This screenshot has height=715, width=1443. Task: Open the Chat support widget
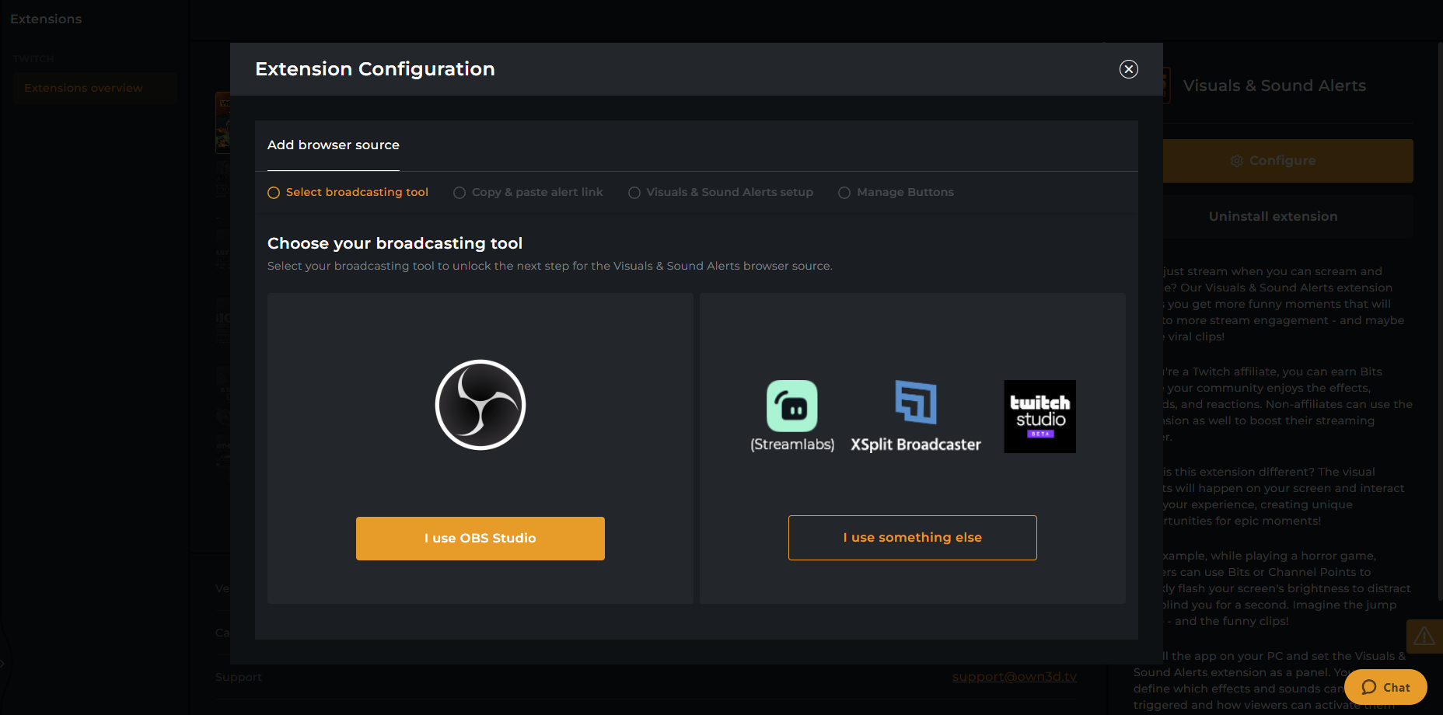click(x=1385, y=687)
